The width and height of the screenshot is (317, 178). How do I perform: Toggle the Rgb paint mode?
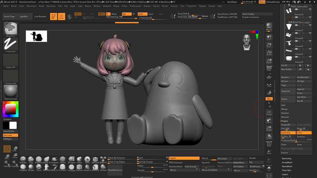[x=126, y=14]
